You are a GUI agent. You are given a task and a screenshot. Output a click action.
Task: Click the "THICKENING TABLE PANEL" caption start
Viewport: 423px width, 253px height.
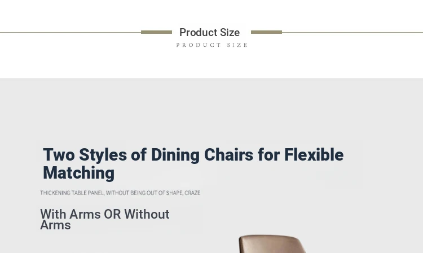pos(72,193)
